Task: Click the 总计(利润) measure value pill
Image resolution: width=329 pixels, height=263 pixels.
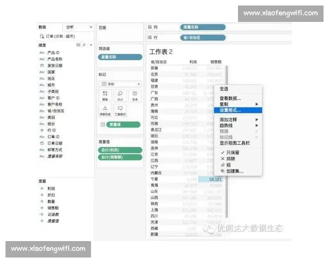Action: pos(120,150)
